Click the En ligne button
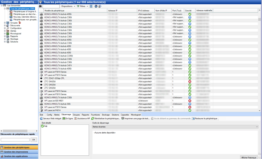This screenshot has width=262, height=159. click(x=68, y=119)
